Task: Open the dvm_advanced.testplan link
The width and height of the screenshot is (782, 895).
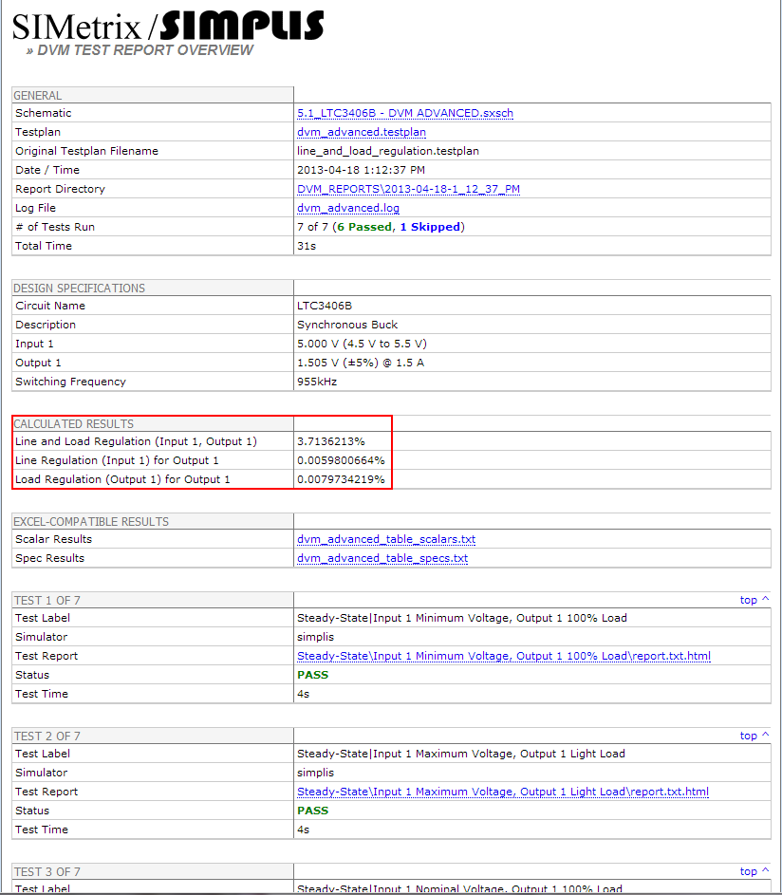Action: click(x=361, y=132)
